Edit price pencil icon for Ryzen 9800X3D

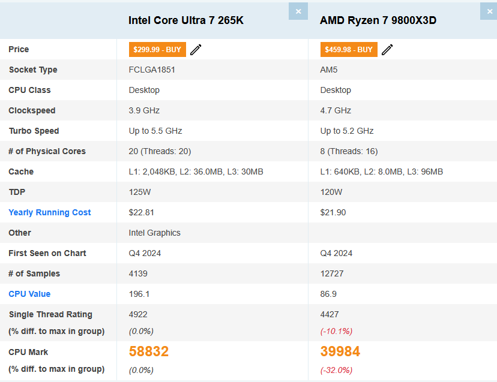[x=387, y=50]
